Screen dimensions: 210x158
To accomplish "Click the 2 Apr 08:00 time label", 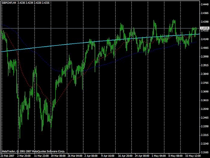I will pos(91,156).
